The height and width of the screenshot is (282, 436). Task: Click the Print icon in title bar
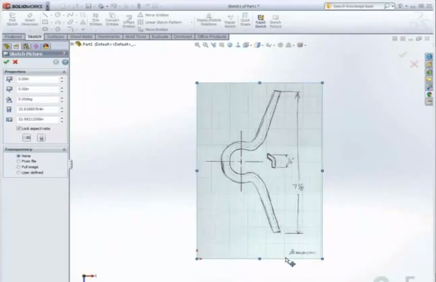pos(101,6)
